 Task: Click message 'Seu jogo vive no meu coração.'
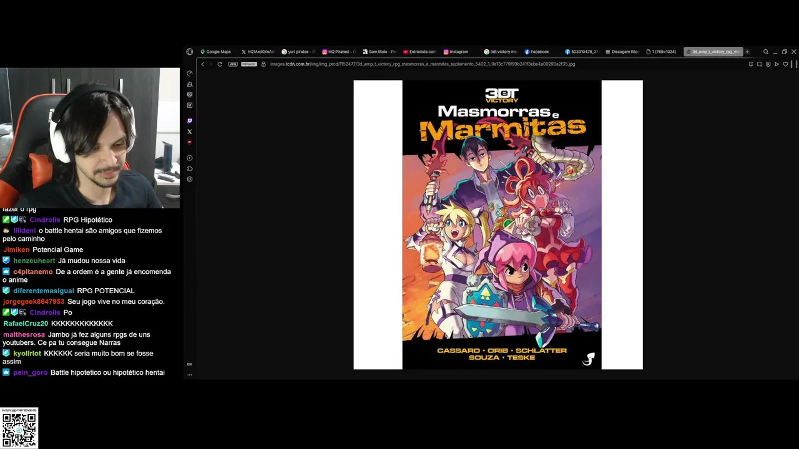(116, 302)
